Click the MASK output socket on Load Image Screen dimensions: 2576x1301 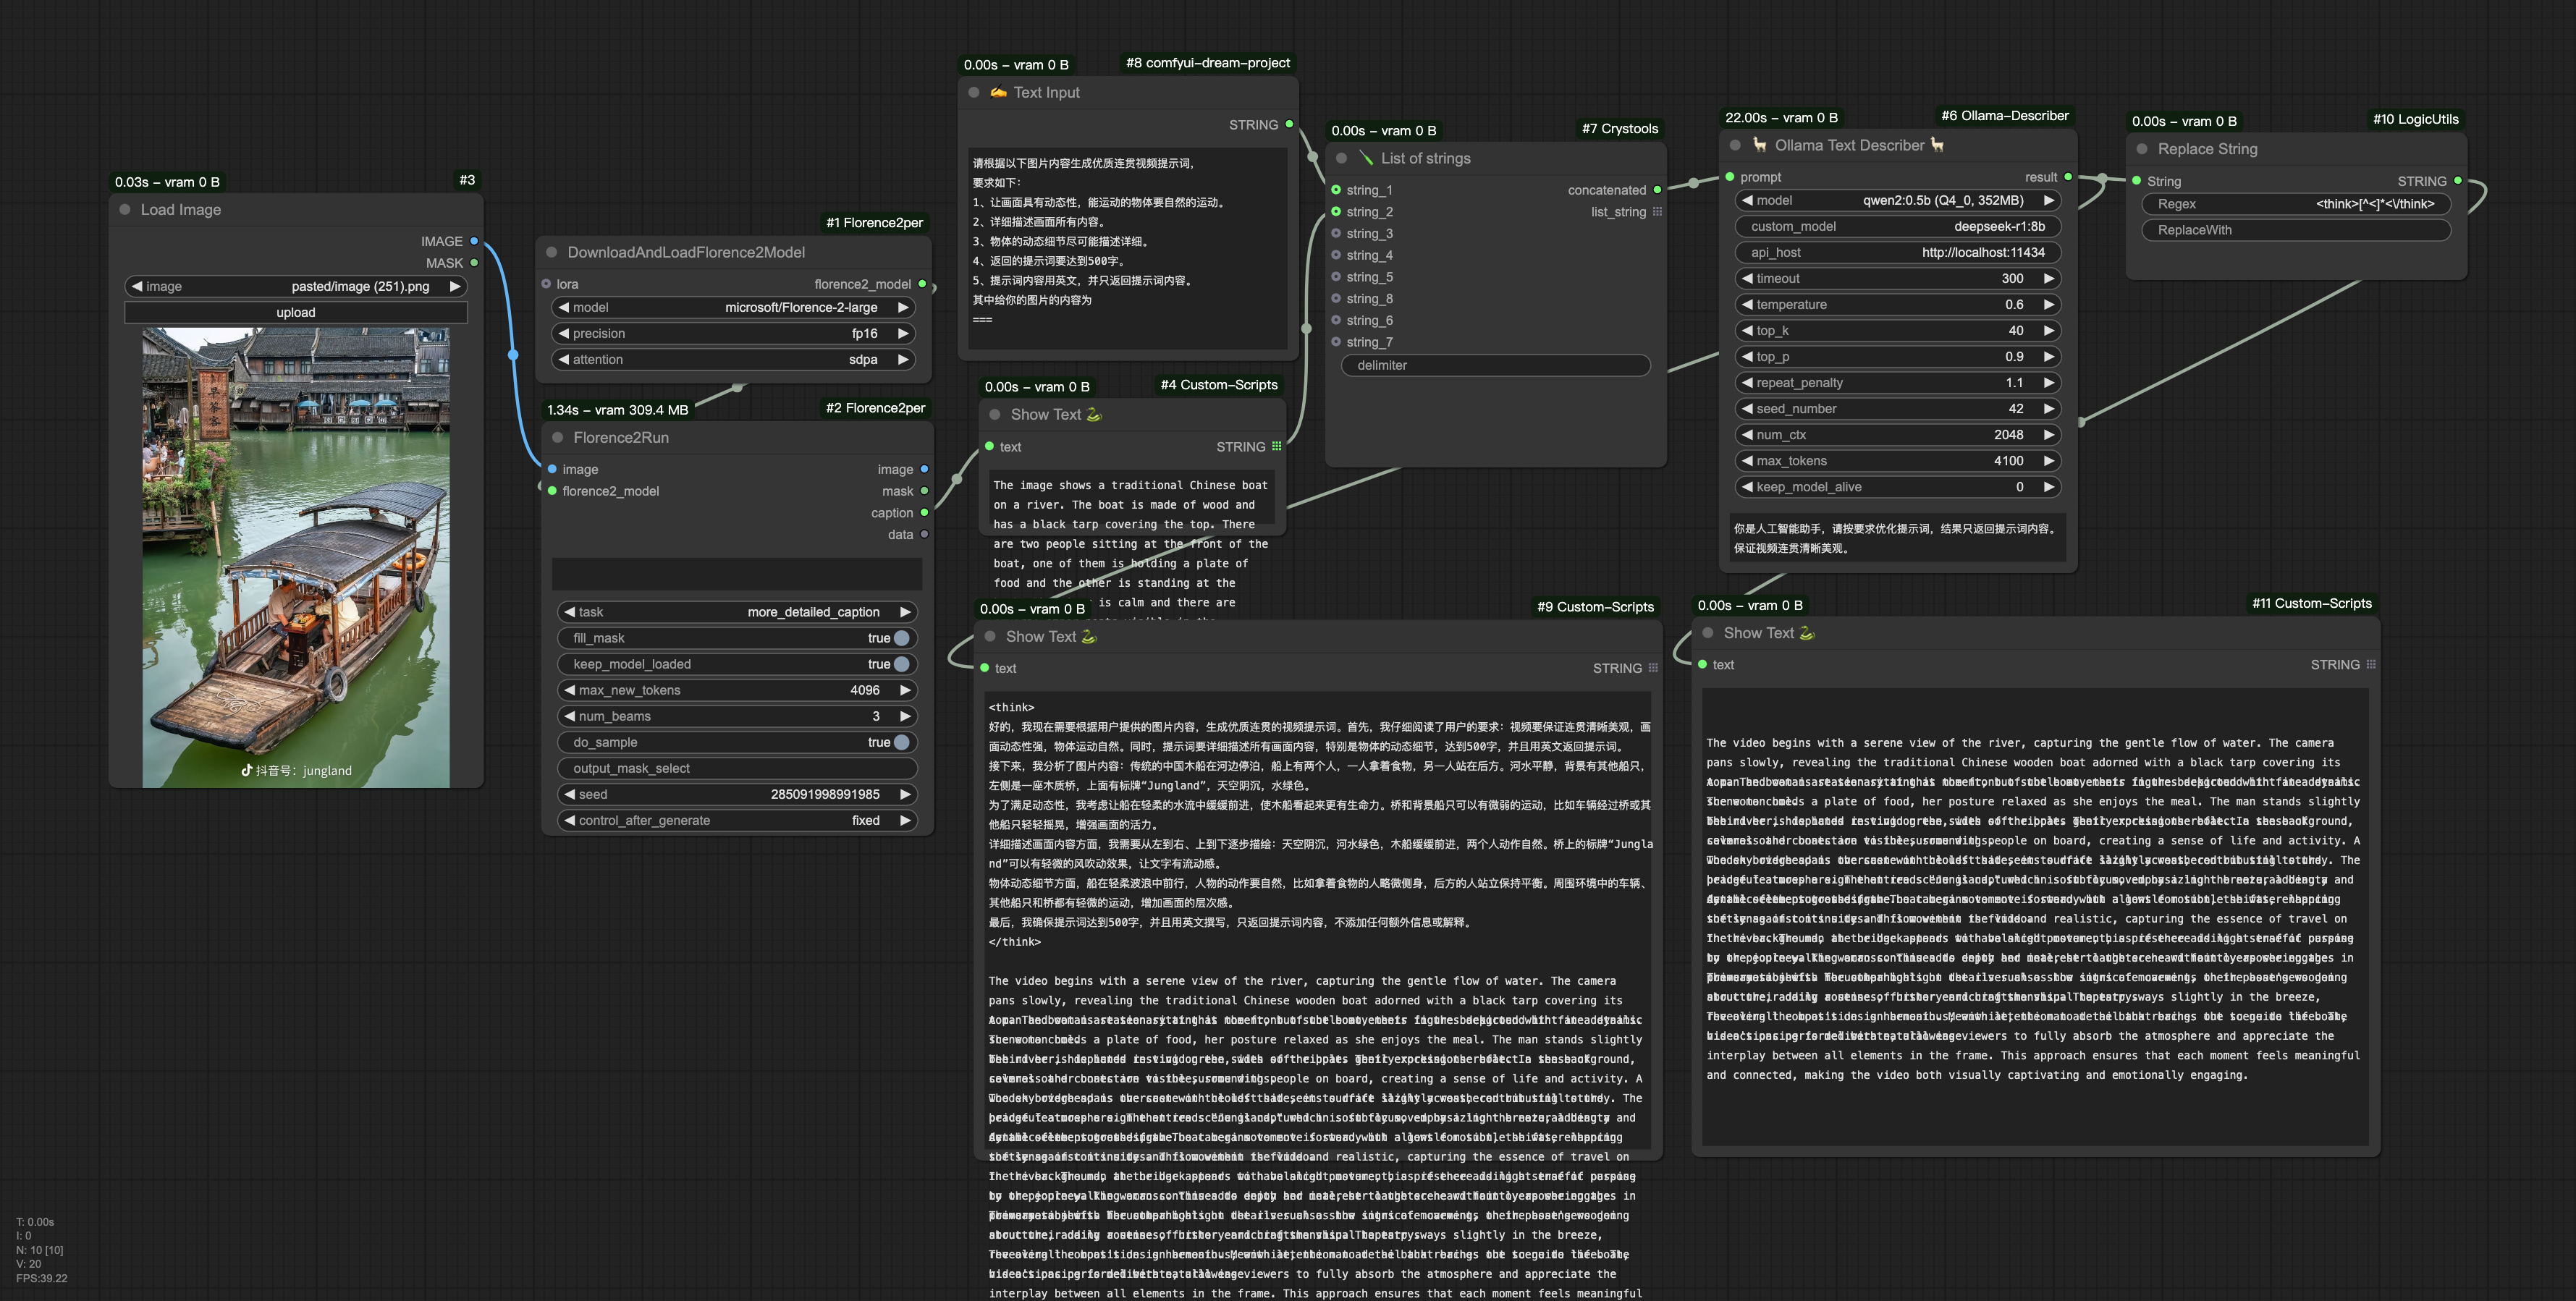coord(474,263)
